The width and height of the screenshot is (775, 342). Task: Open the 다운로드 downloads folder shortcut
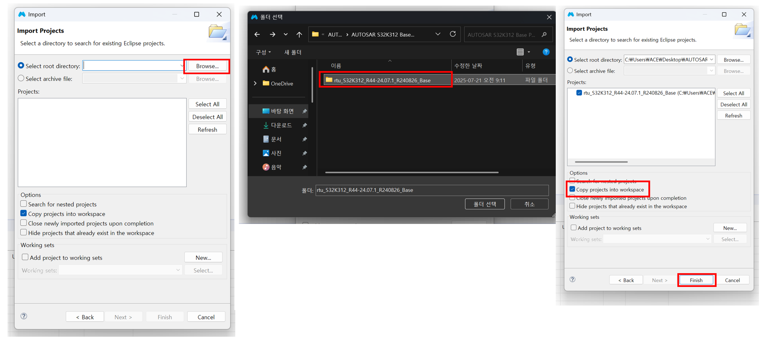[281, 125]
